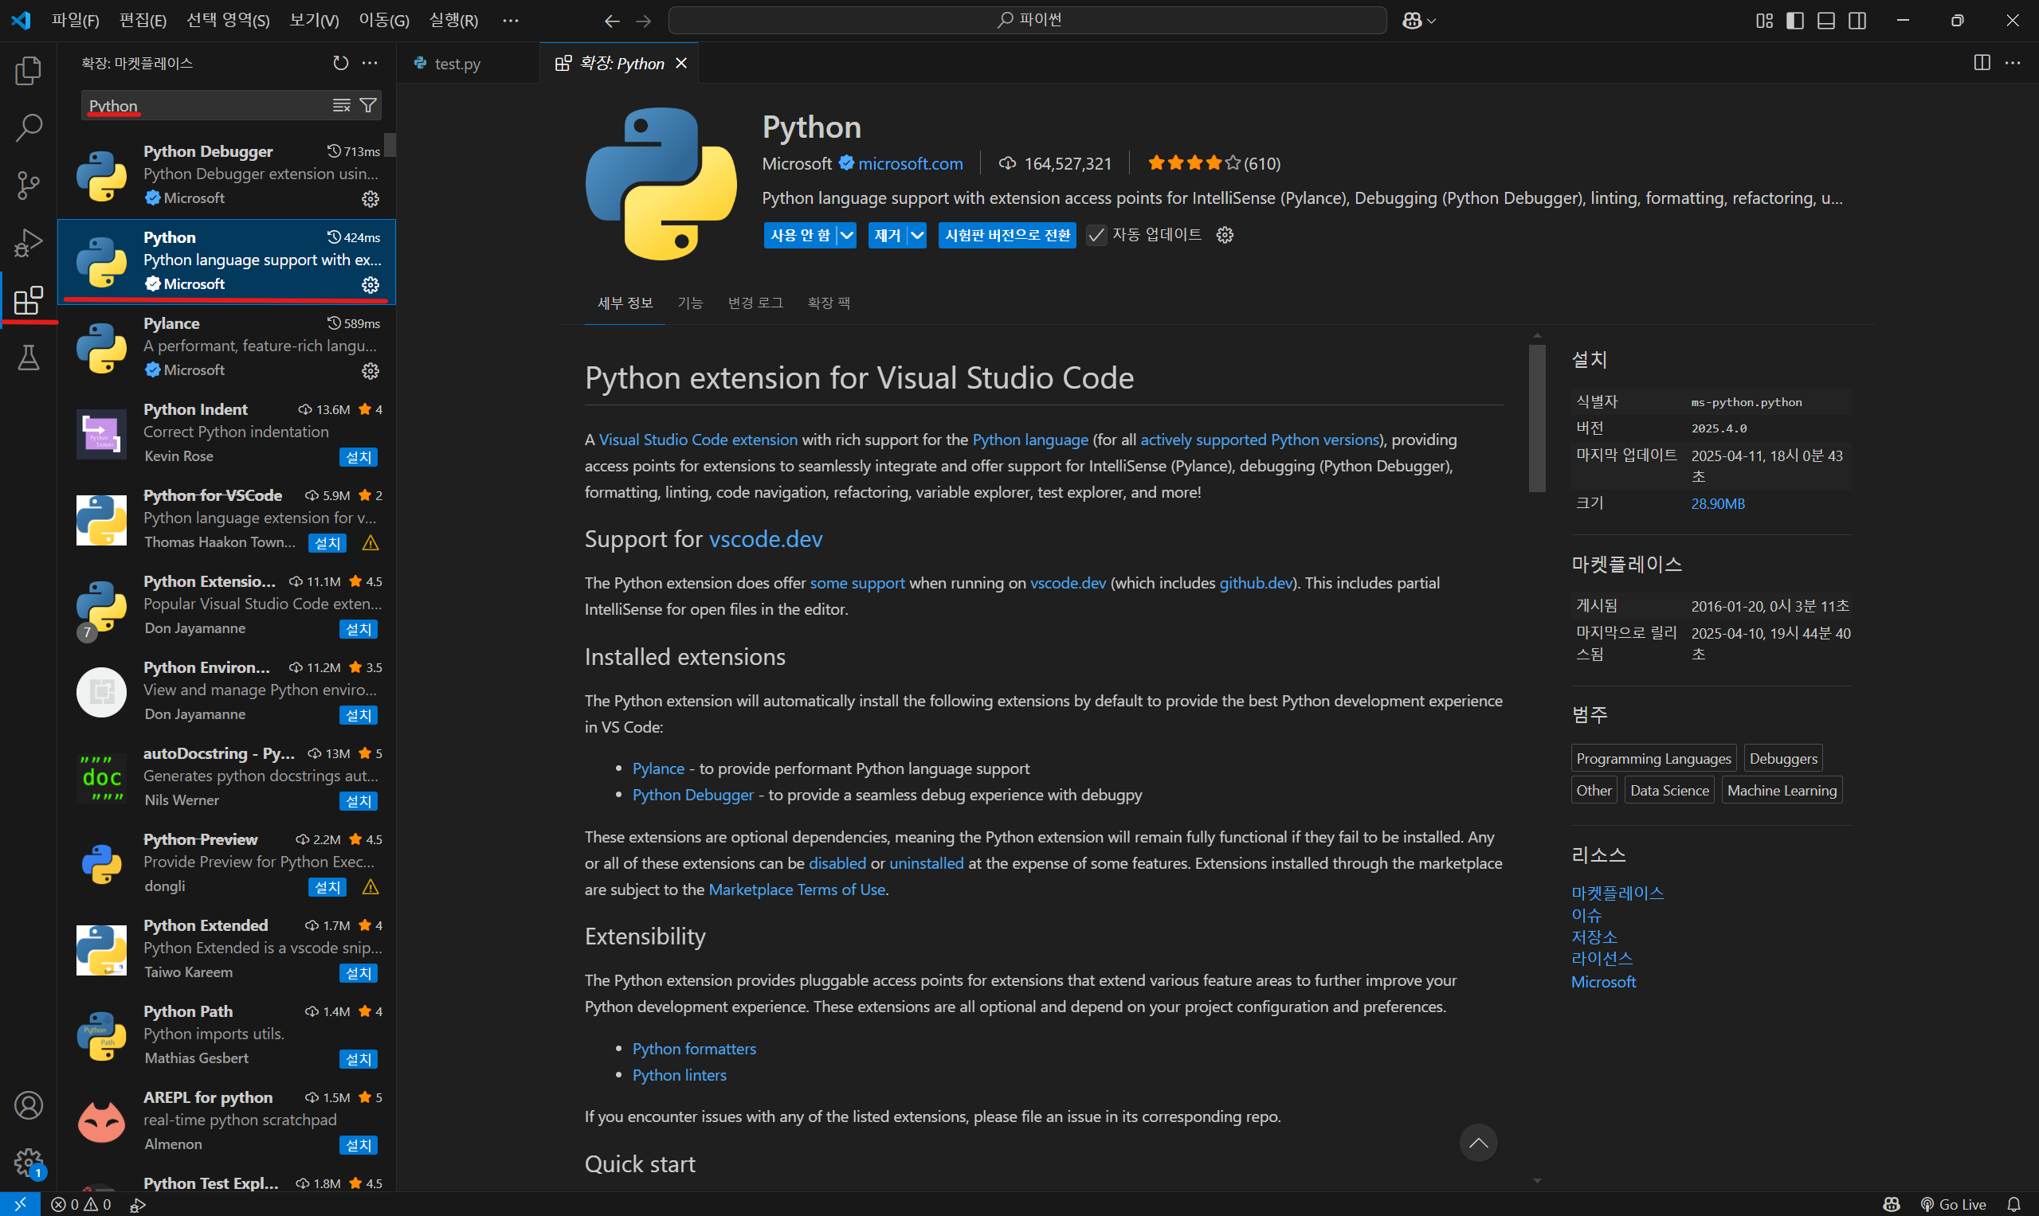Open the Testing flask icon
Viewport: 2039px width, 1216px height.
(28, 358)
